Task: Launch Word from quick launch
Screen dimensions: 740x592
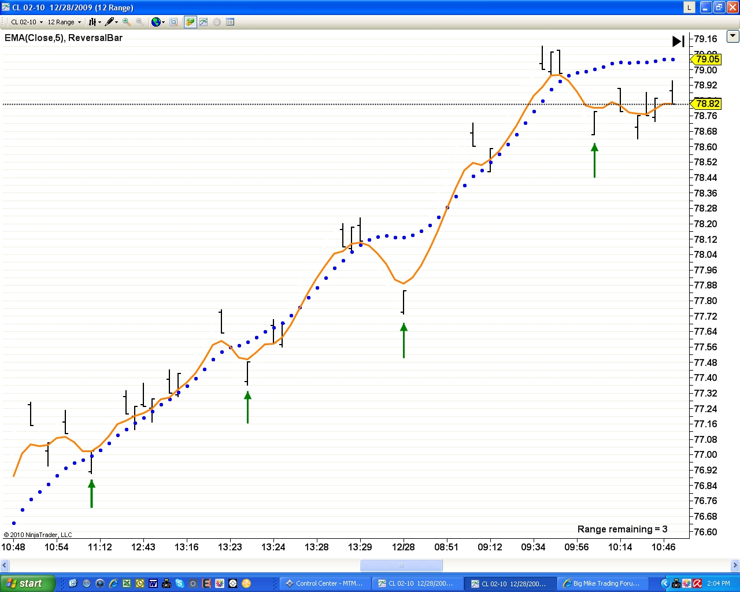Action: [153, 583]
